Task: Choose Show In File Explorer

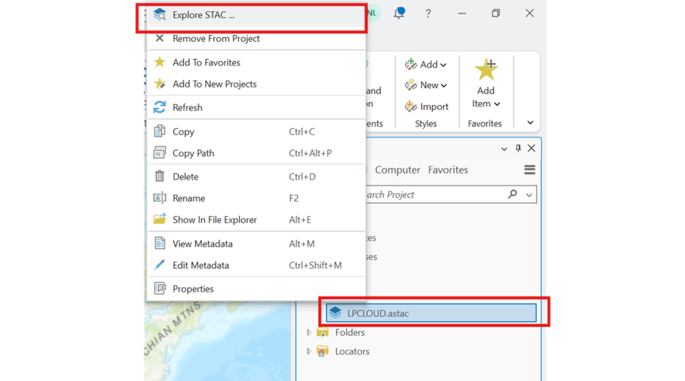Action: (256, 220)
